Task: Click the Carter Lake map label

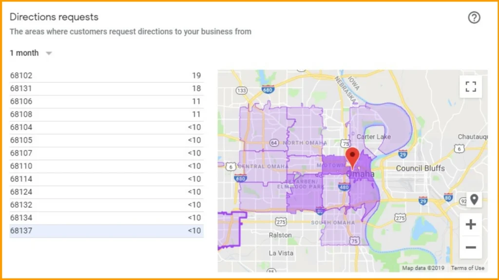Action: point(374,137)
